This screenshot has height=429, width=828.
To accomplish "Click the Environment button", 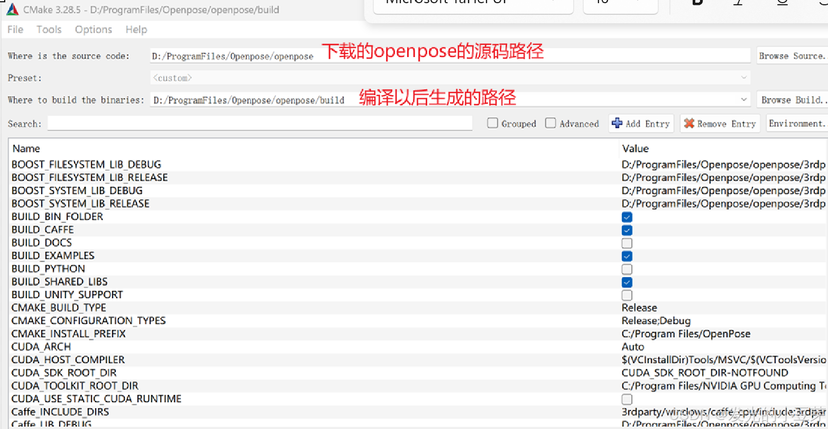I will [797, 123].
